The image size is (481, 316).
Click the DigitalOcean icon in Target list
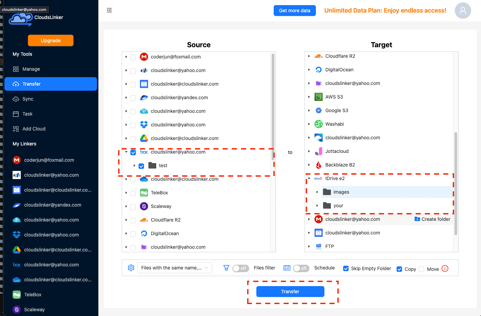coord(319,70)
